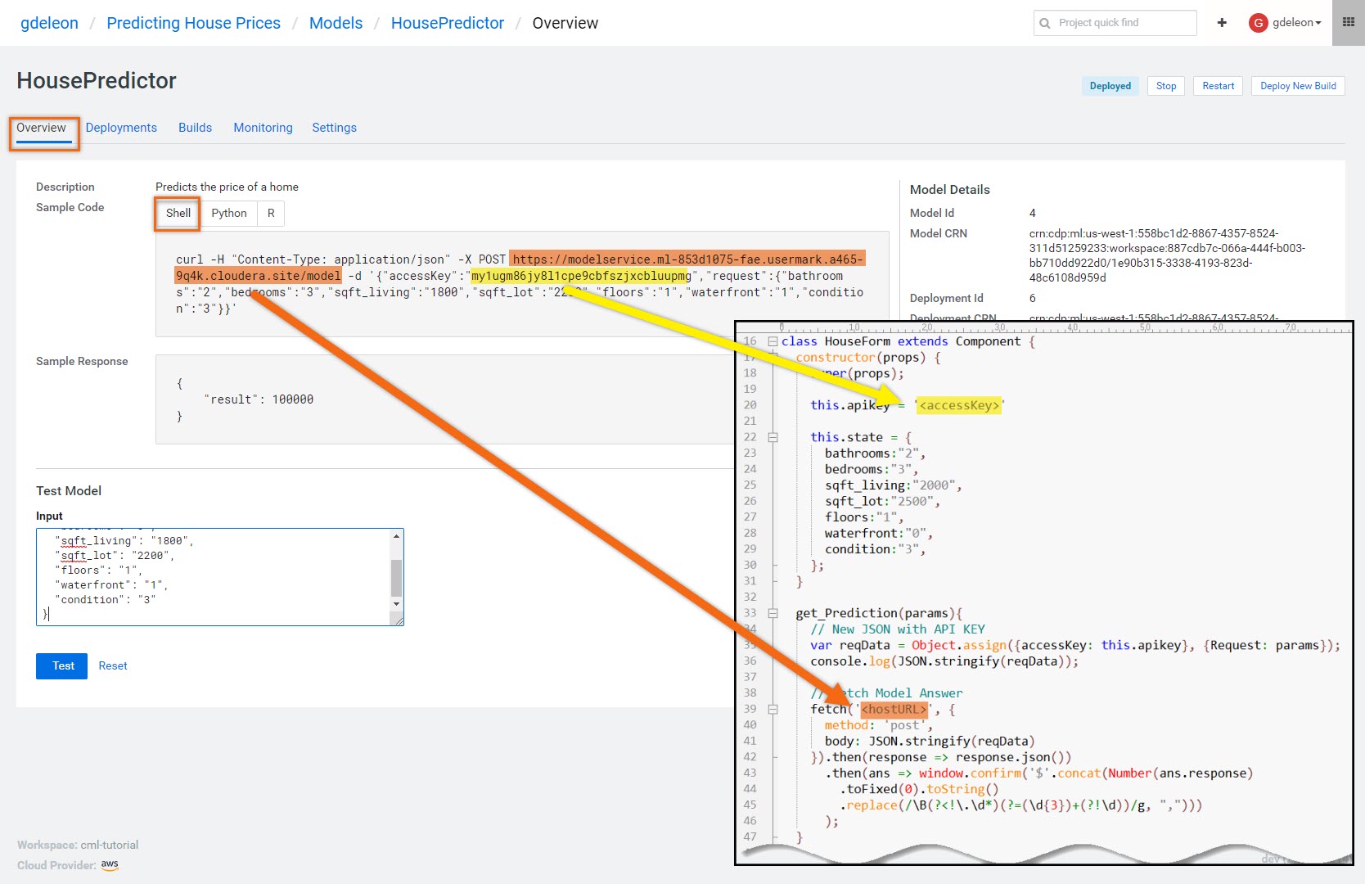Click the Test button
Screen dimensions: 1365x884
pyautogui.click(x=63, y=665)
